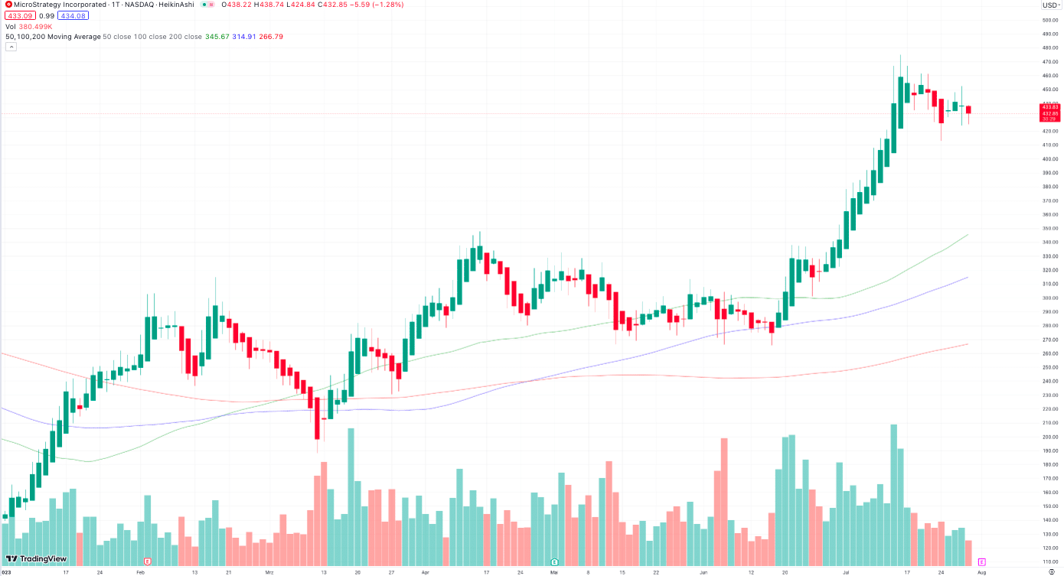Click the Jun date axis label
The height and width of the screenshot is (576, 1064).
pyautogui.click(x=703, y=571)
